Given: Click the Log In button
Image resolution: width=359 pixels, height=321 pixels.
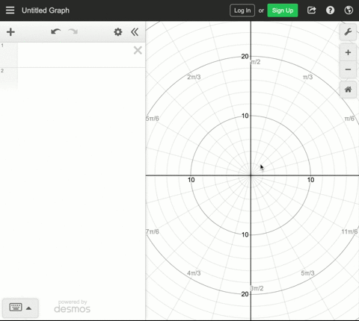Looking at the screenshot, I should pos(242,10).
